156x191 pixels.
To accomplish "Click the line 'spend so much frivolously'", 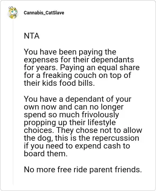I will click(x=71, y=115).
